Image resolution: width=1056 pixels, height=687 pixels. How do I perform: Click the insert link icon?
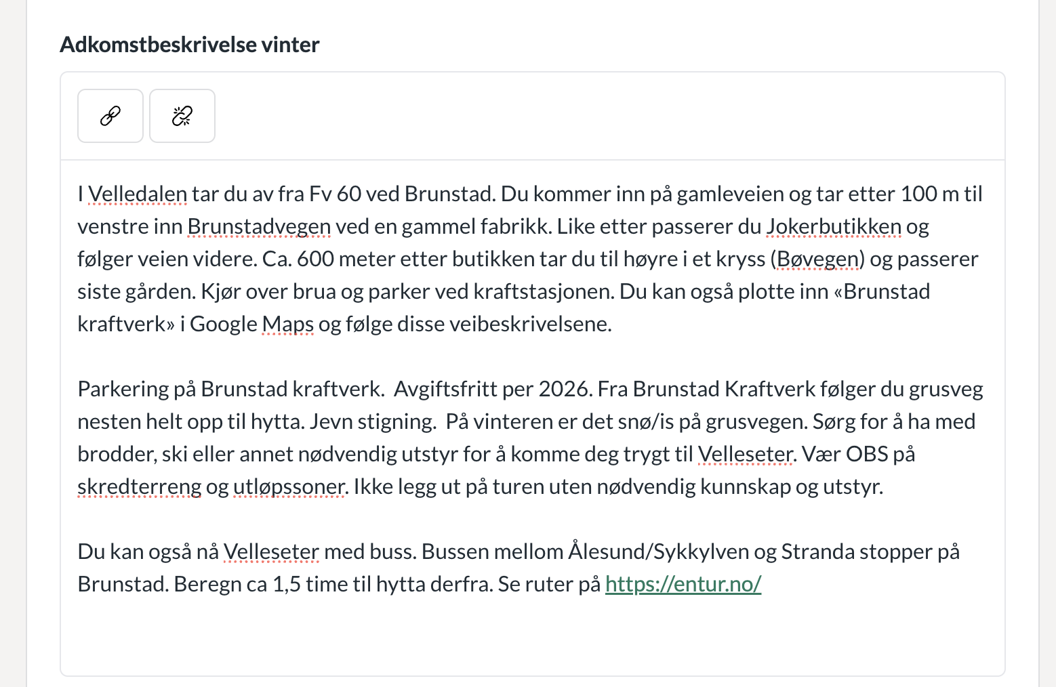[x=110, y=116]
